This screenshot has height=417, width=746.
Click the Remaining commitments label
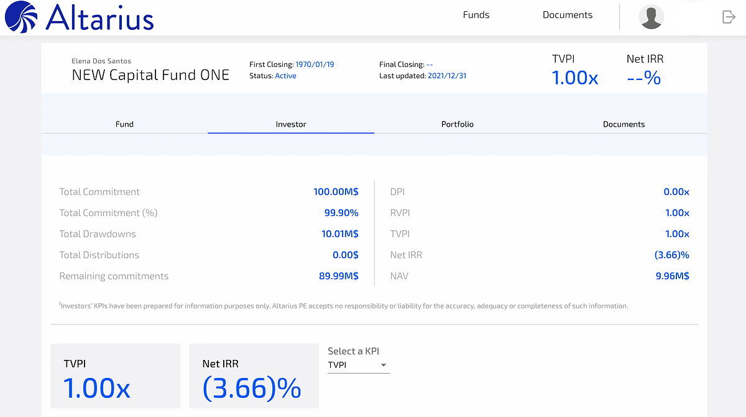coord(114,276)
